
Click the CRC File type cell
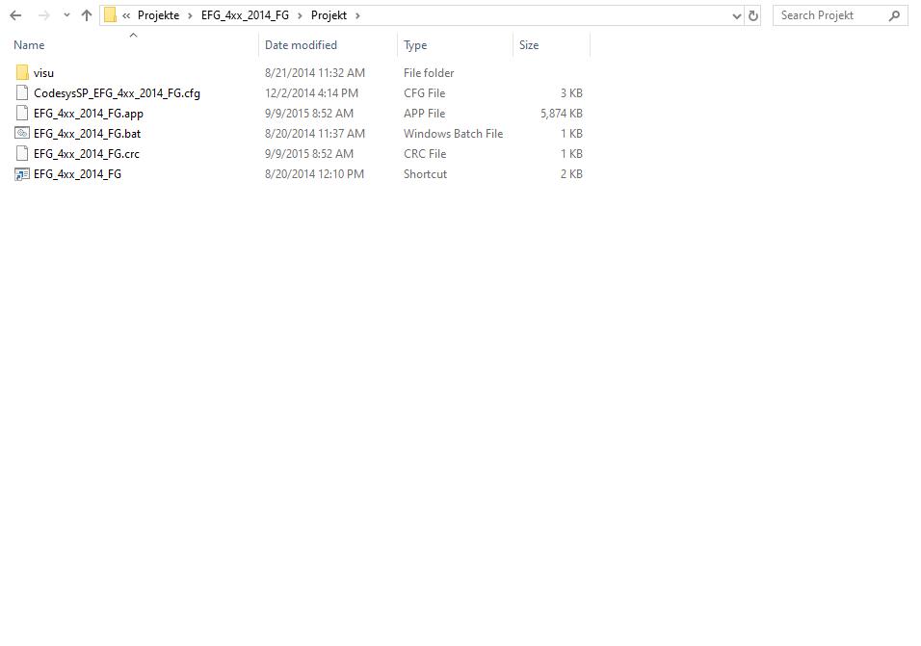425,154
